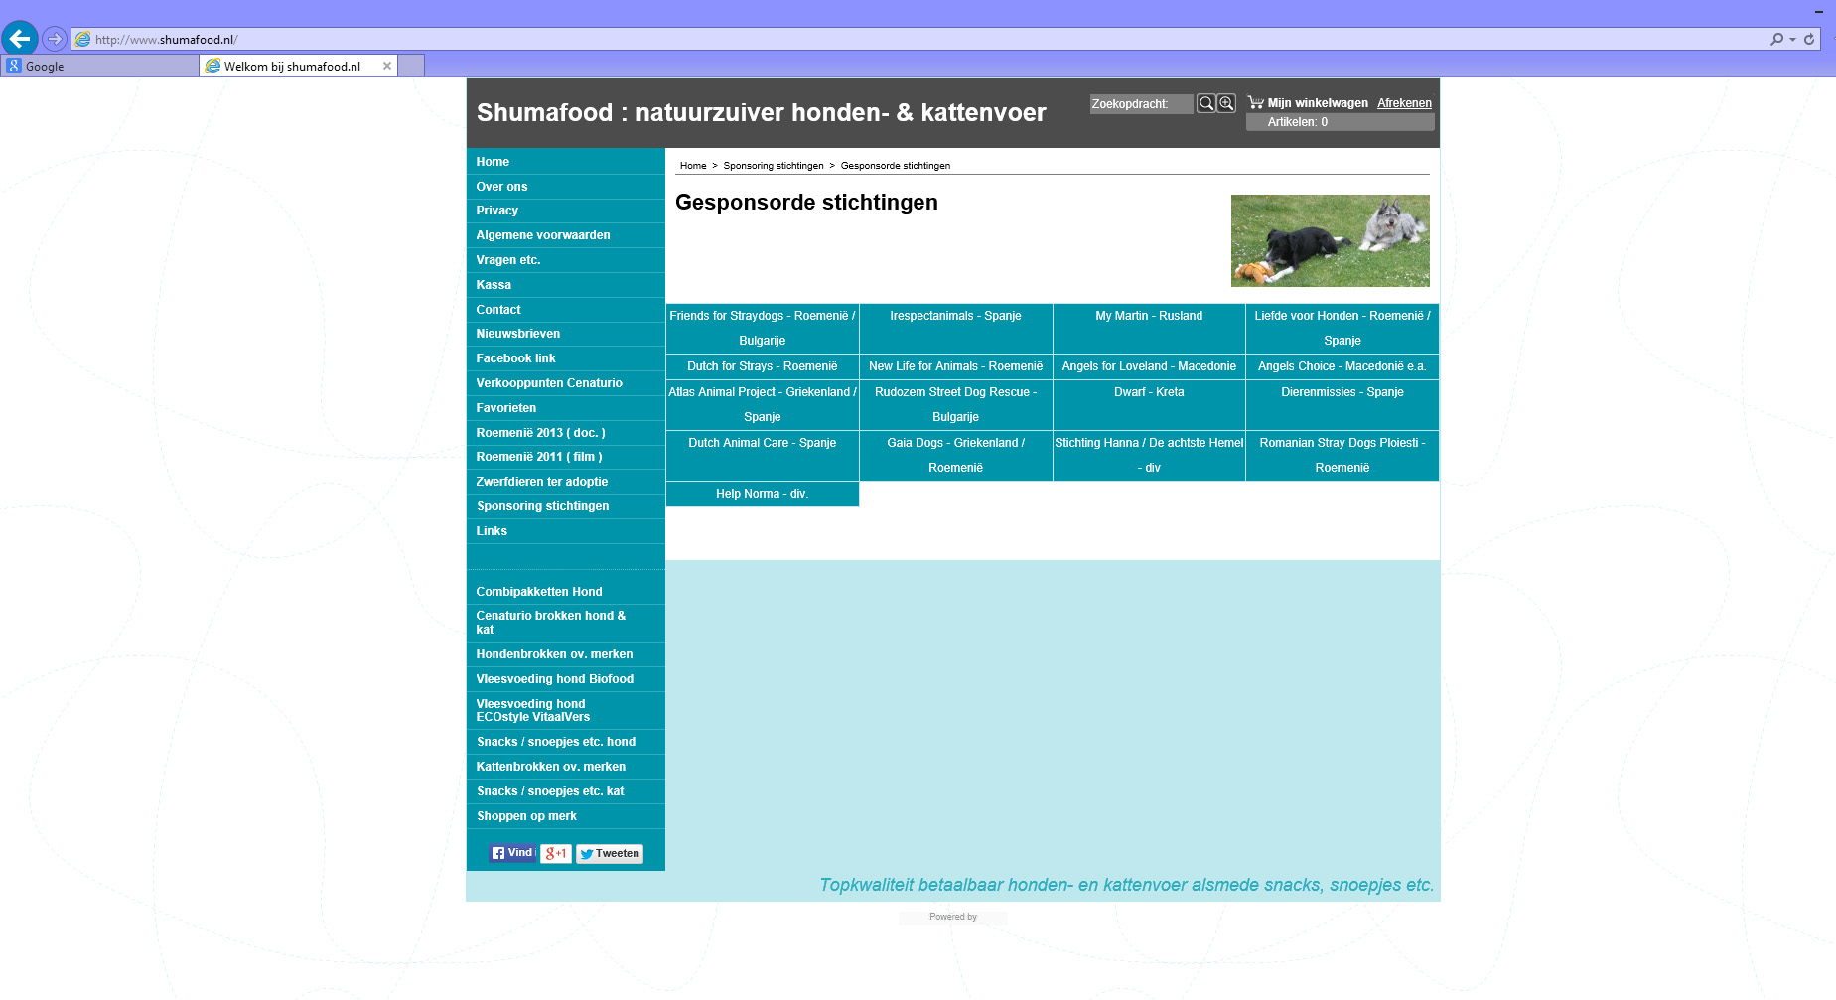
Task: Close the Welkom bij shumafood.nl tab
Action: (387, 66)
